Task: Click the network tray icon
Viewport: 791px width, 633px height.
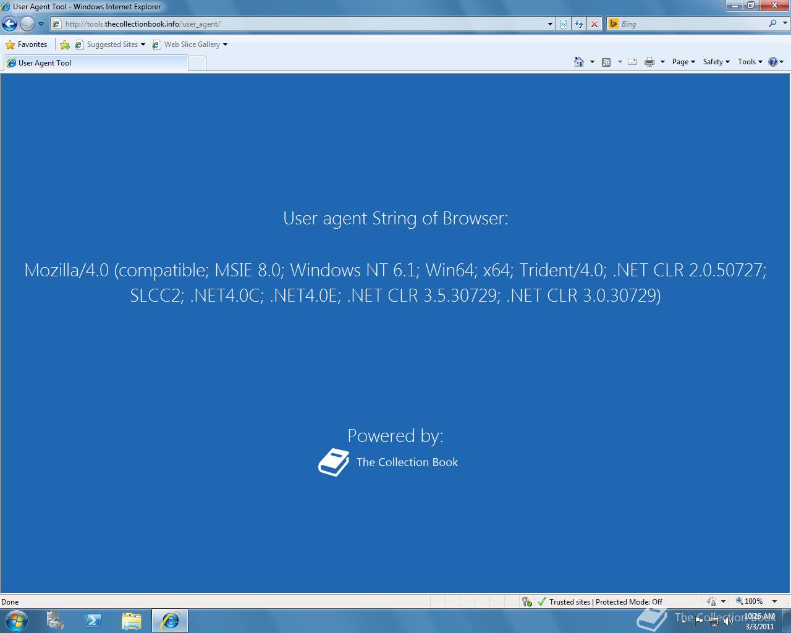Action: tap(714, 621)
